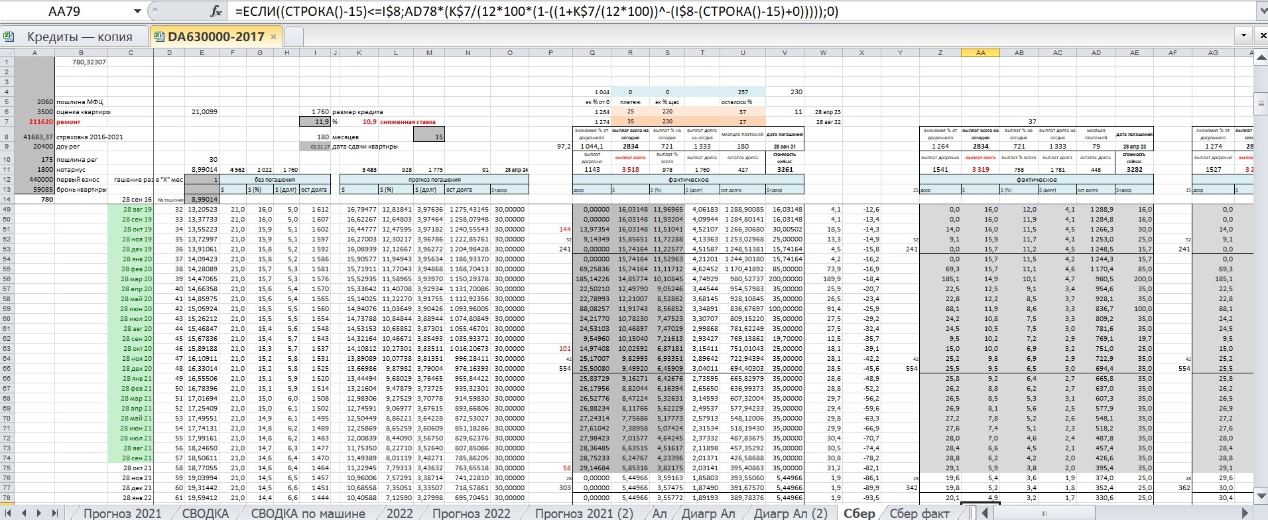Viewport: 1268px width, 520px height.
Task: Click the Insert Function fx icon
Action: click(216, 12)
